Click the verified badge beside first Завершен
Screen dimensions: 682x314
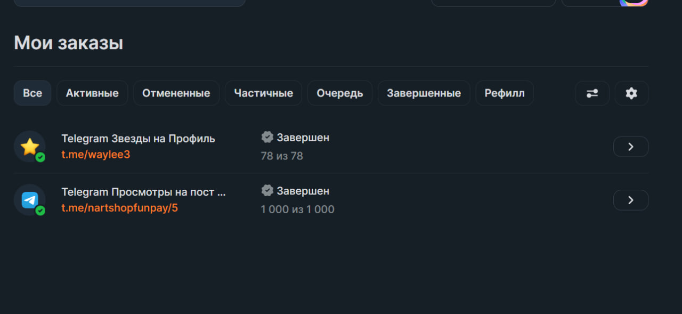(x=267, y=138)
